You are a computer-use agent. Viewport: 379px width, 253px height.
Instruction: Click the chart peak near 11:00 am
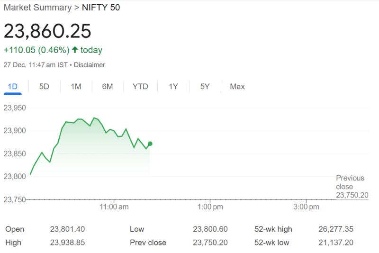point(94,117)
